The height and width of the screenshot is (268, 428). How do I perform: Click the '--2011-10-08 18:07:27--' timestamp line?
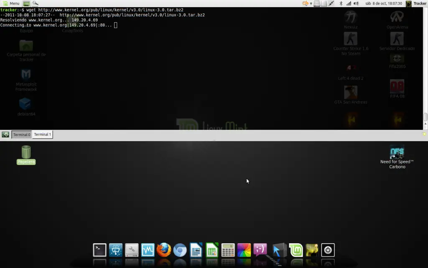(102, 15)
